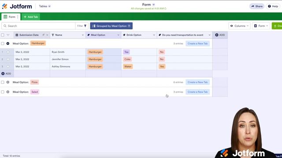
Task: Click Ryan Smith's Mar 2, 2022 date cell
Action: [x=32, y=52]
